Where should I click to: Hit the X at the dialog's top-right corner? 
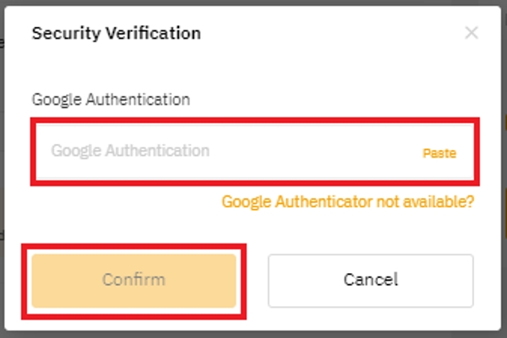click(472, 34)
